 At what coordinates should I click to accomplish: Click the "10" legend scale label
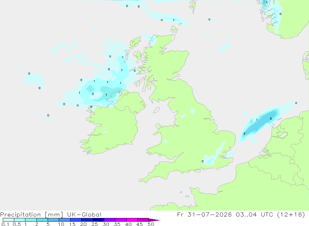coord(61,224)
